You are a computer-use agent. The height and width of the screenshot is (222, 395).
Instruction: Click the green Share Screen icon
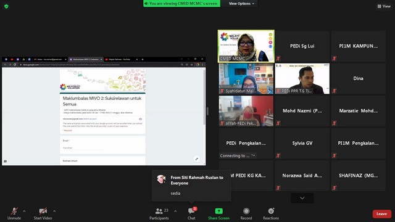pyautogui.click(x=218, y=211)
